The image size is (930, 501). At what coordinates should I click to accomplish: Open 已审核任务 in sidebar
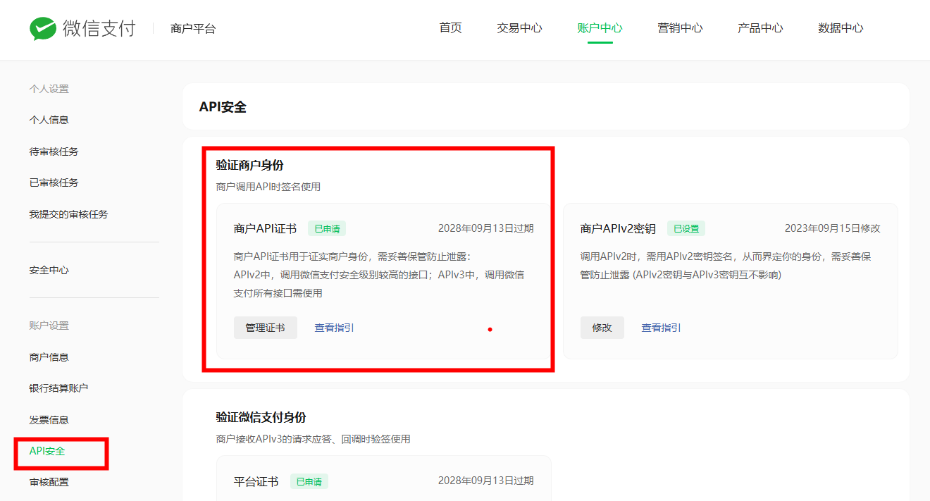[54, 183]
